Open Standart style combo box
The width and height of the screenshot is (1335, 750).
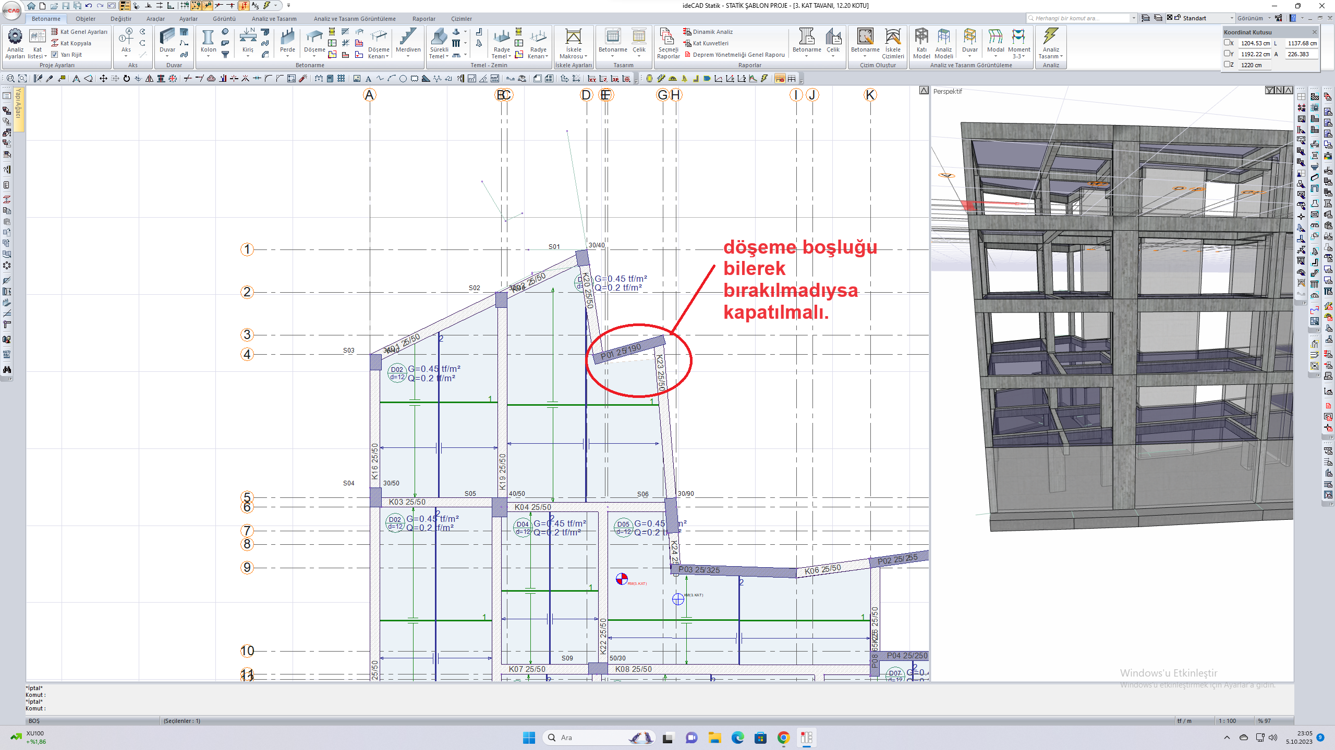click(1201, 18)
